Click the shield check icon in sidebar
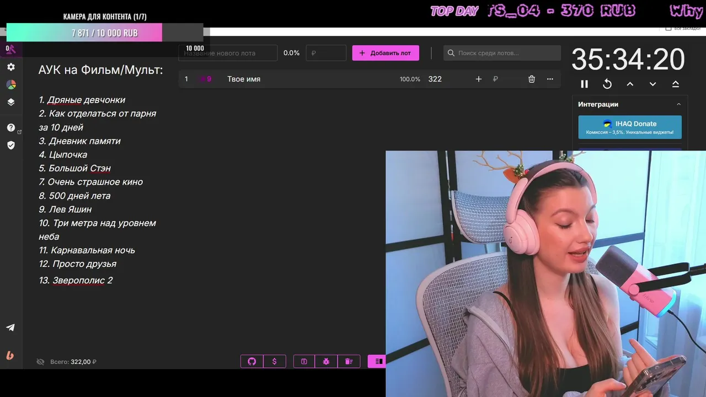 11,145
